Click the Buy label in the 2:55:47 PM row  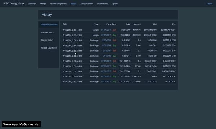point(114,35)
